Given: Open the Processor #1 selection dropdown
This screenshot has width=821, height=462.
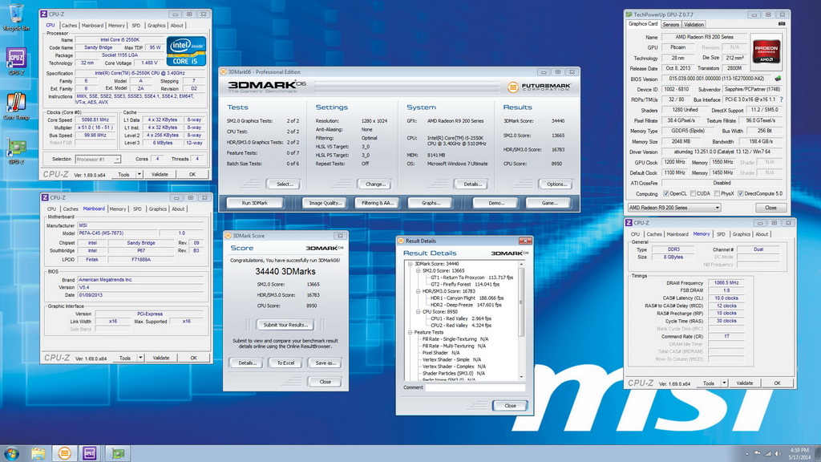Looking at the screenshot, I should point(98,160).
